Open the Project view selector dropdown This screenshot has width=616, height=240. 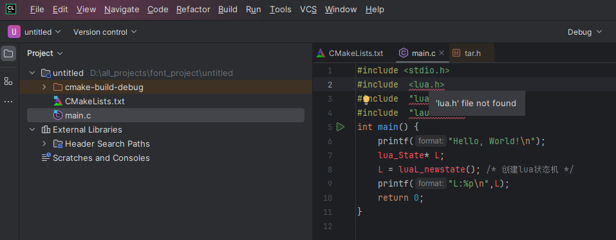[x=45, y=53]
